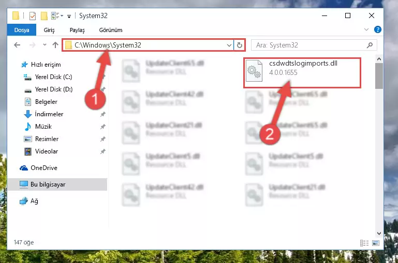The width and height of the screenshot is (398, 263).
Task: Select Bu bilgisayar in navigation pane
Action: [x=57, y=184]
